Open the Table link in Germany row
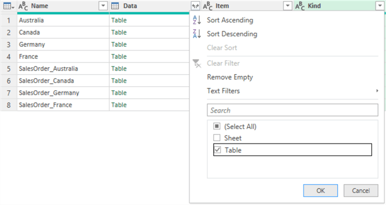The height and width of the screenshot is (205, 386). [119, 45]
